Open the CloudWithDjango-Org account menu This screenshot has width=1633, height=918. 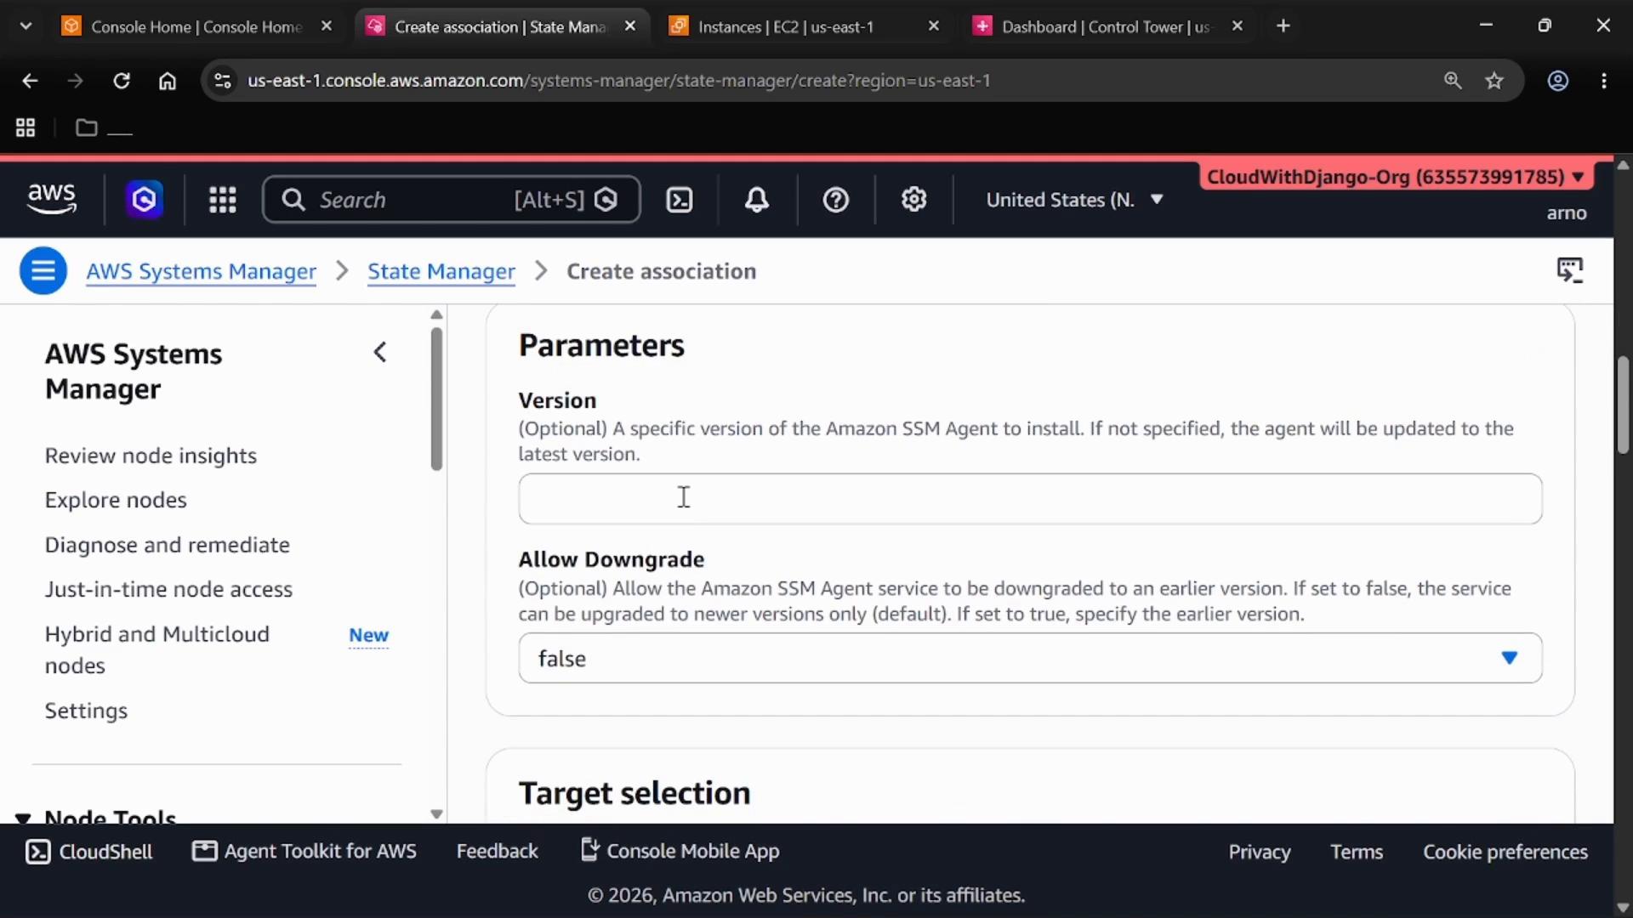click(1395, 177)
